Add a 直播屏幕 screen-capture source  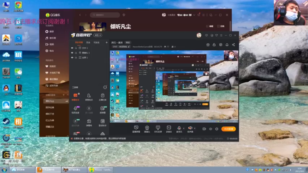pos(136,129)
